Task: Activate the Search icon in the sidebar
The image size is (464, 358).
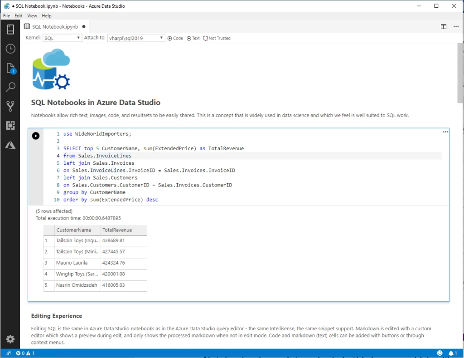Action: tap(10, 87)
